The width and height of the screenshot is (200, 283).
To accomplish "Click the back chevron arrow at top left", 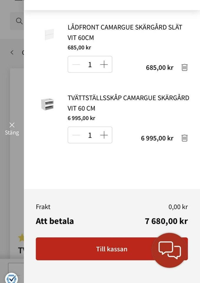I will [12, 52].
